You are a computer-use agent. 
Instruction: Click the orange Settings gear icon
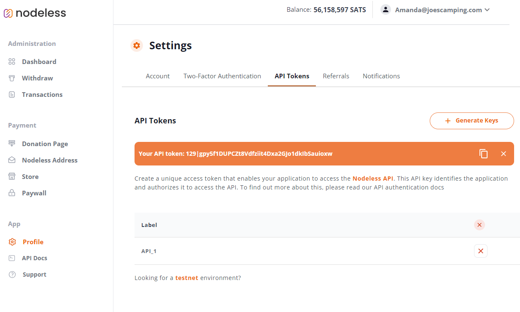coord(137,45)
